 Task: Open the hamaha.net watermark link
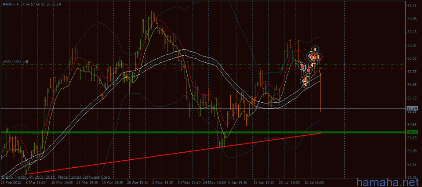pos(387,181)
